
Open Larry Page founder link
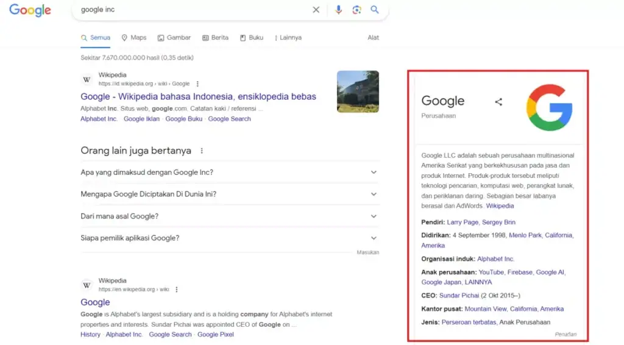pyautogui.click(x=463, y=222)
